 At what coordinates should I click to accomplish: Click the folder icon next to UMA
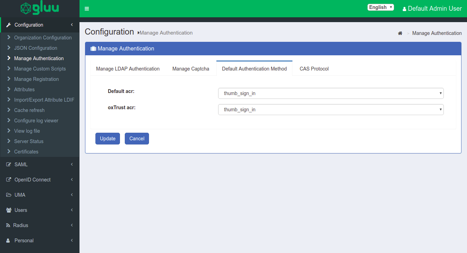[x=9, y=195]
